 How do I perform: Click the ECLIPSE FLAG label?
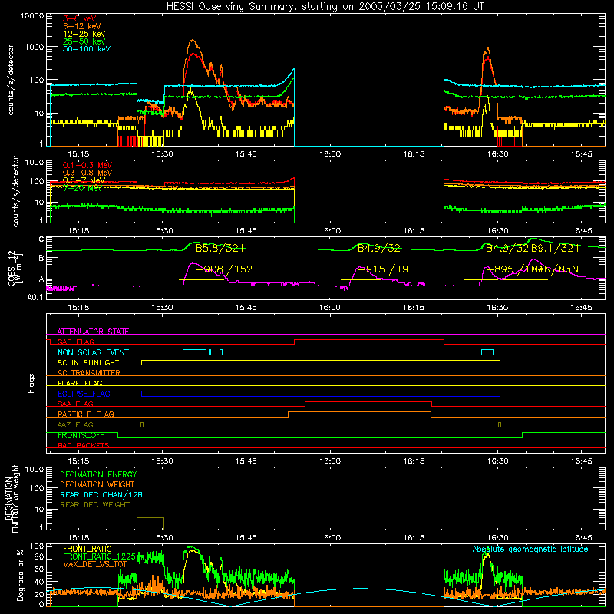click(84, 394)
